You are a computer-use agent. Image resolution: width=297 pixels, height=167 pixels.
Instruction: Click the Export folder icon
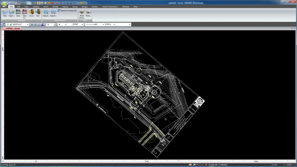coord(54,12)
